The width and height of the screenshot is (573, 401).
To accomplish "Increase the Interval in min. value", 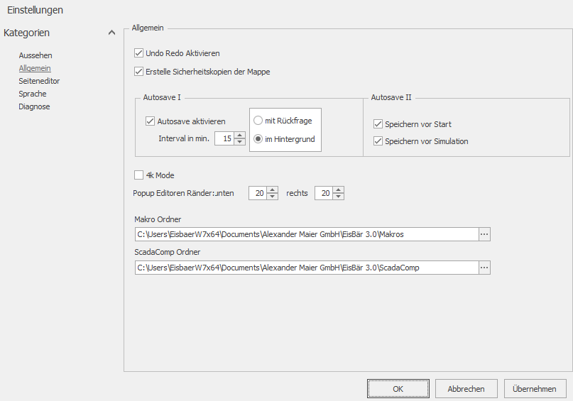I will pyautogui.click(x=239, y=135).
